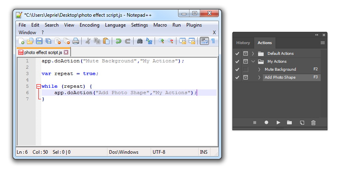Image resolution: width=337 pixels, height=172 pixels.
Task: Open the Encoding menu
Action: [x=90, y=25]
